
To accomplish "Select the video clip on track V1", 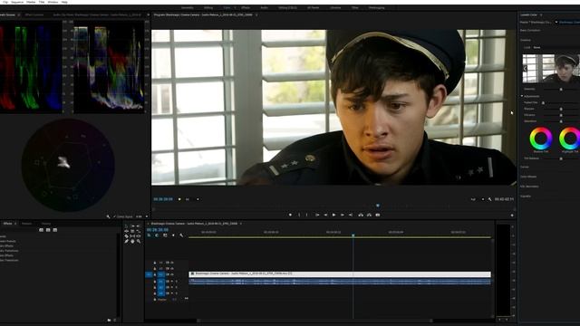I will pyautogui.click(x=340, y=274).
